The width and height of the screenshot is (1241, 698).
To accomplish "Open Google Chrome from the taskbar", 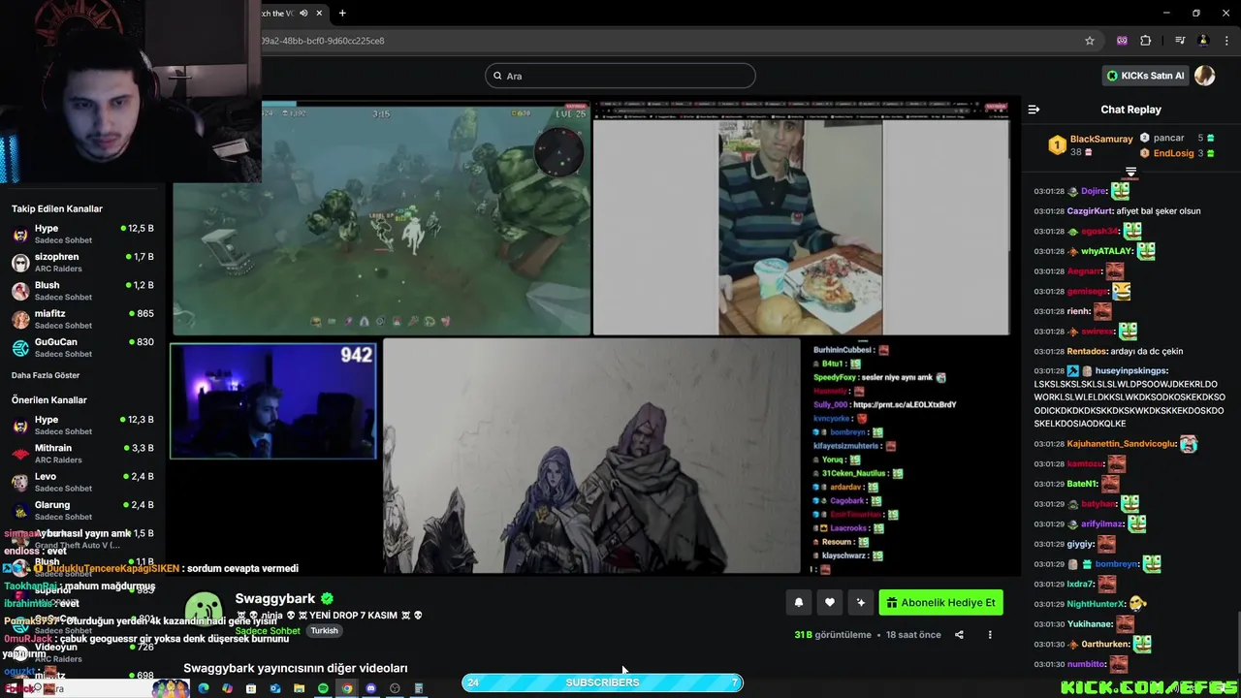I will (x=347, y=688).
